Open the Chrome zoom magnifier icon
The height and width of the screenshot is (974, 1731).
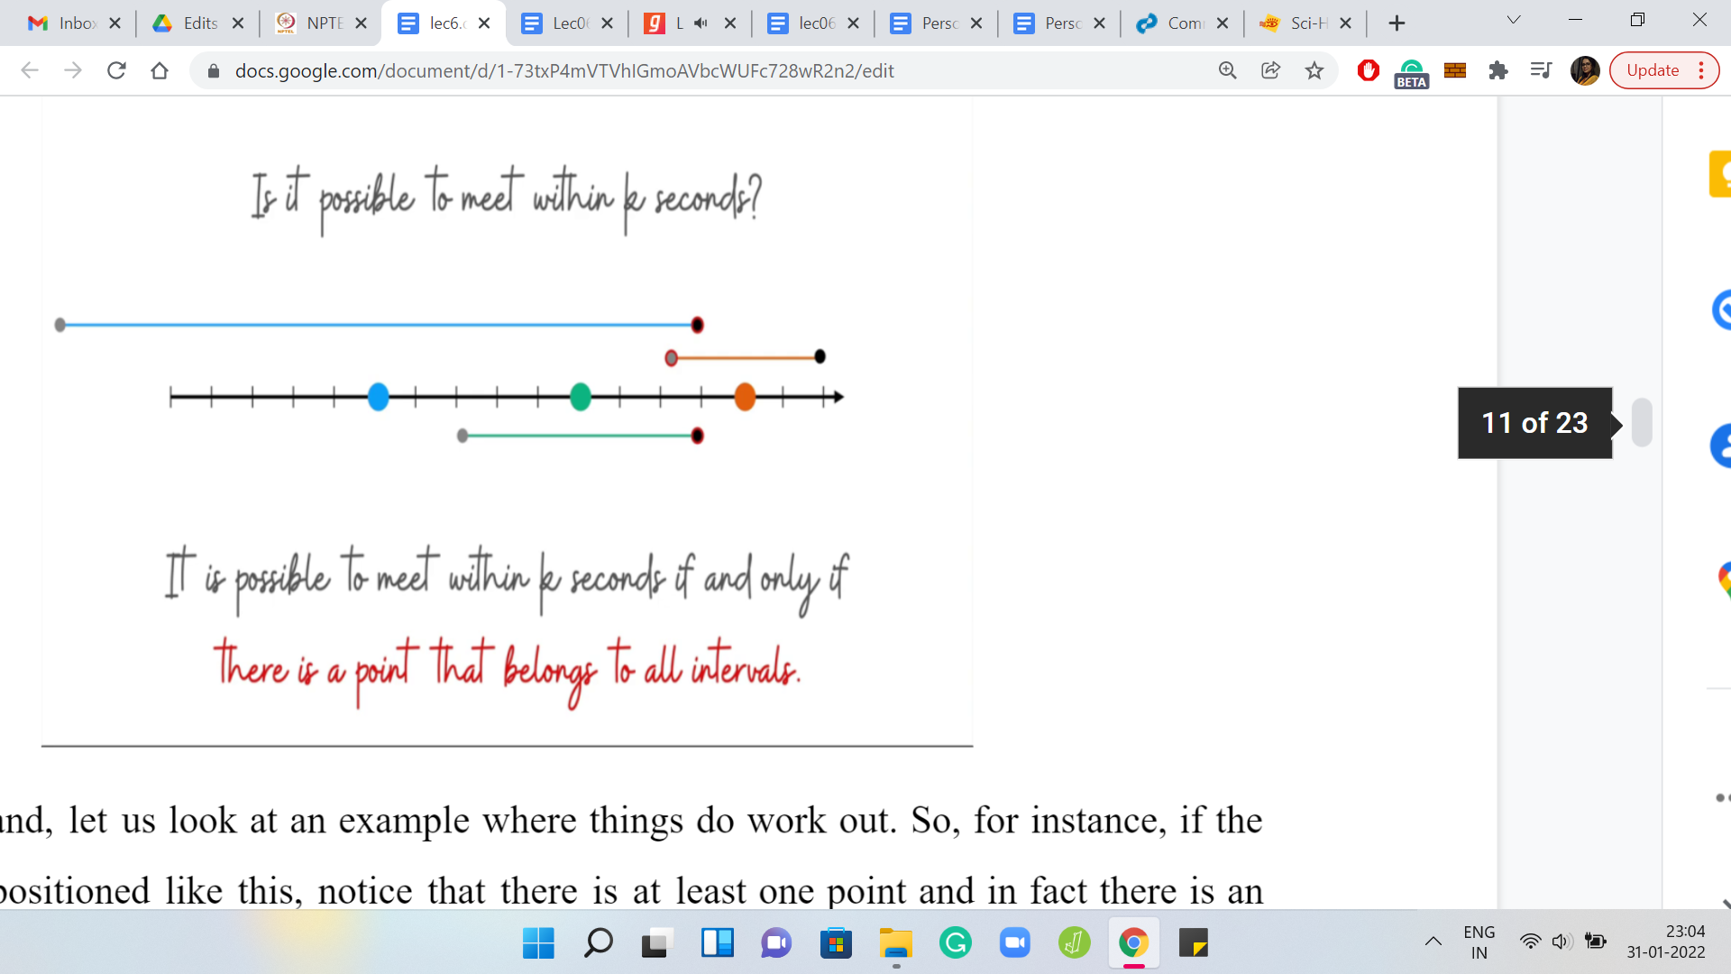point(1227,70)
